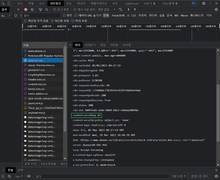Import HAR file (upload arrow)
The width and height of the screenshot is (220, 180).
pos(128,10)
